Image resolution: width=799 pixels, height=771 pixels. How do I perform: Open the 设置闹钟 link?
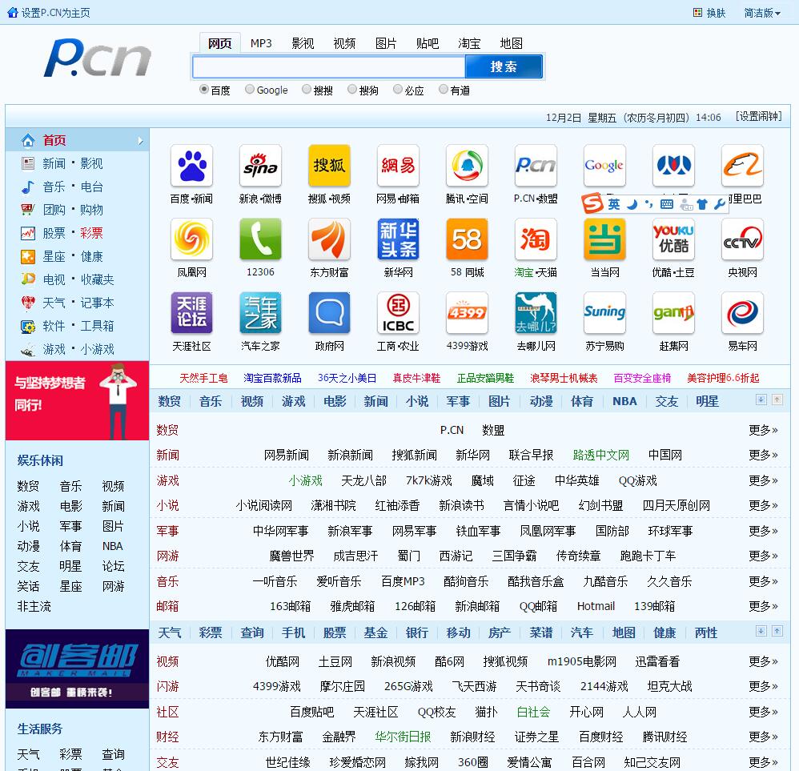[758, 117]
